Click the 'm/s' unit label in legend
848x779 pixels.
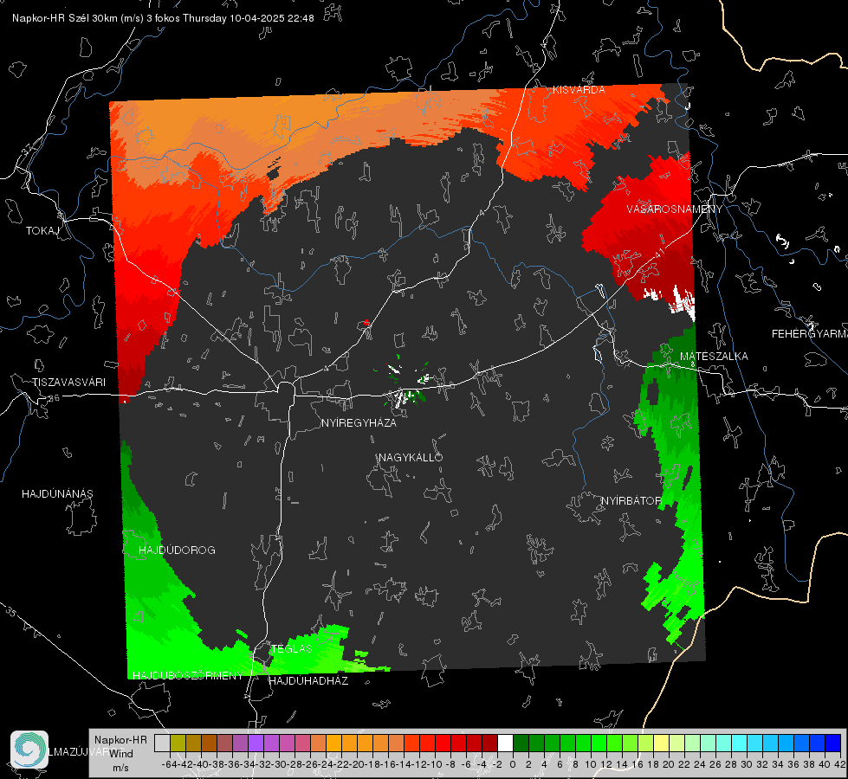tap(120, 767)
